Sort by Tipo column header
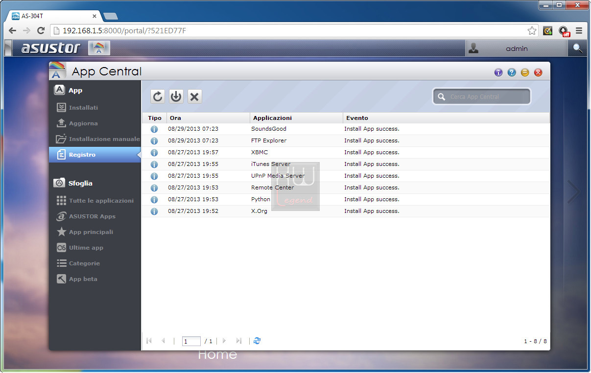This screenshot has width=591, height=373. tap(155, 118)
